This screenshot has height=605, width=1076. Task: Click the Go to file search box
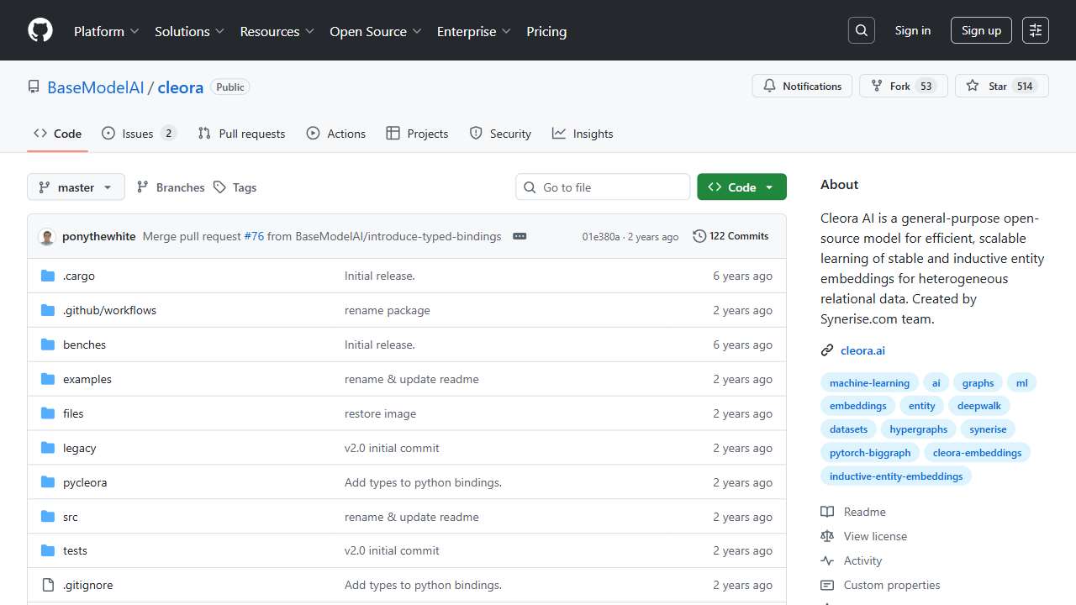602,187
